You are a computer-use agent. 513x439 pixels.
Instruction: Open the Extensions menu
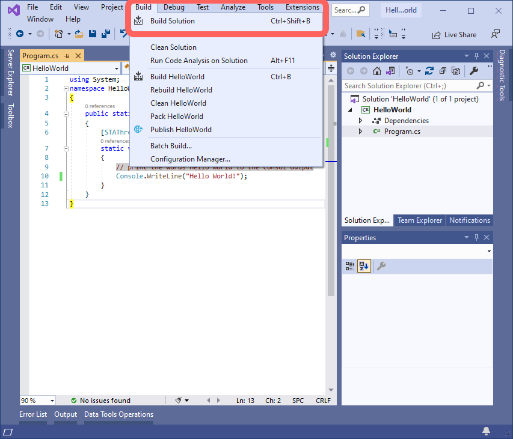[x=303, y=7]
